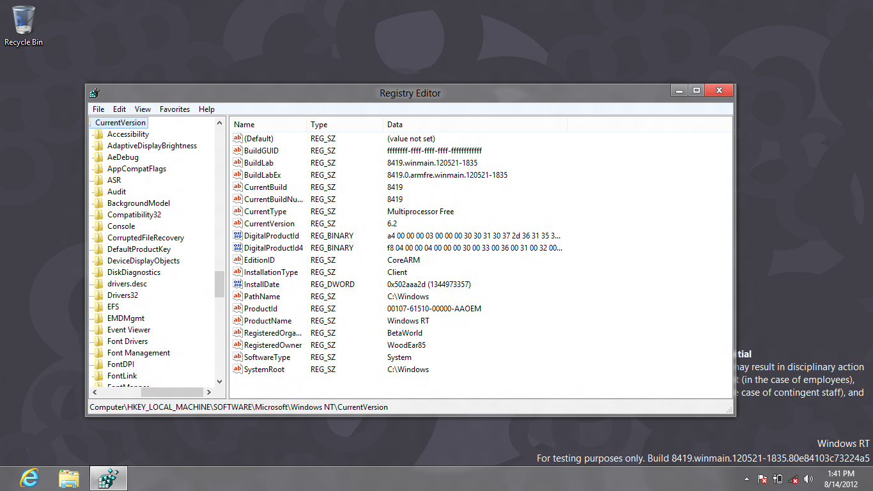Click the tree pane scroll down arrow
The height and width of the screenshot is (491, 873).
click(219, 382)
